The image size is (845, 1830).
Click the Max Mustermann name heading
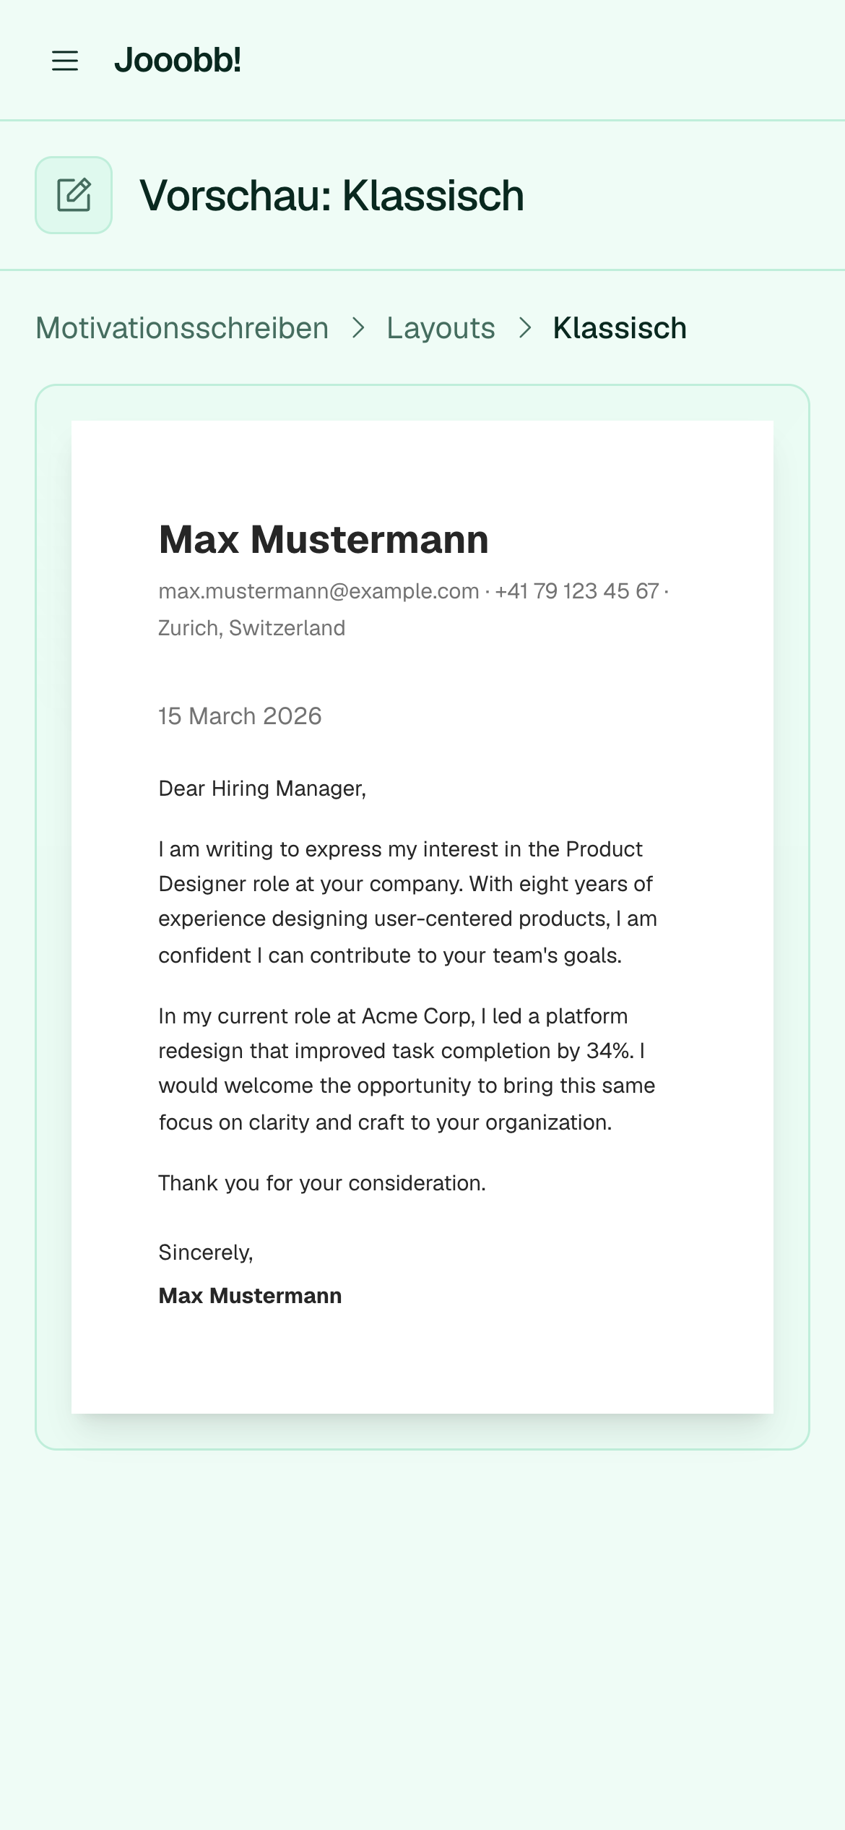[324, 539]
